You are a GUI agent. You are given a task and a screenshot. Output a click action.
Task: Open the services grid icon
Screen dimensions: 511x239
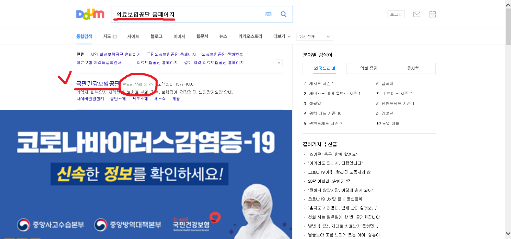point(433,14)
